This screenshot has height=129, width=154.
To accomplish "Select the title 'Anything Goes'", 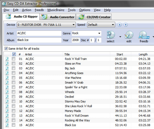I will coord(74,73).
